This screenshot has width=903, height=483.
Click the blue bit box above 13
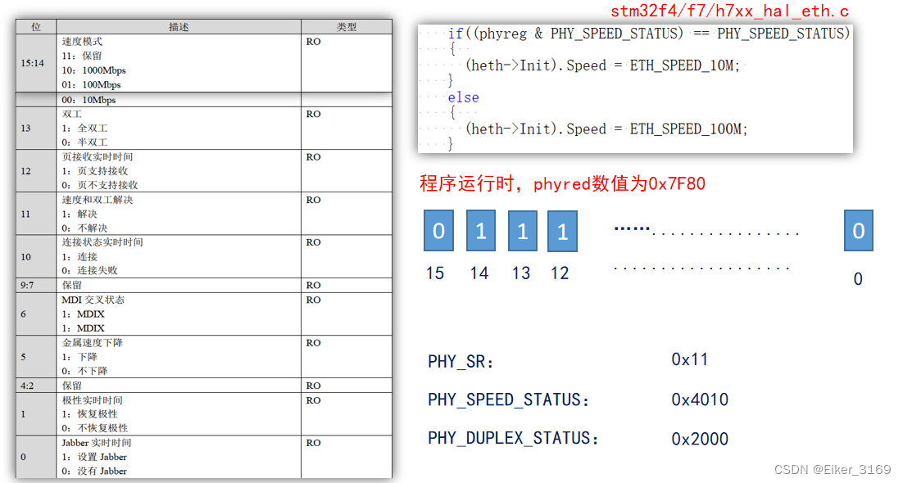coord(522,231)
